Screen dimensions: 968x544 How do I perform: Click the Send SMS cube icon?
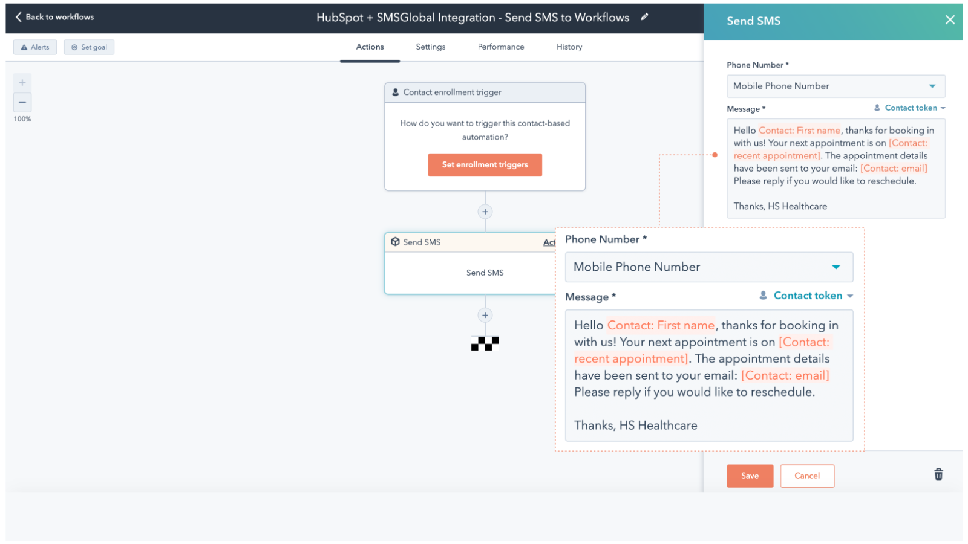395,242
